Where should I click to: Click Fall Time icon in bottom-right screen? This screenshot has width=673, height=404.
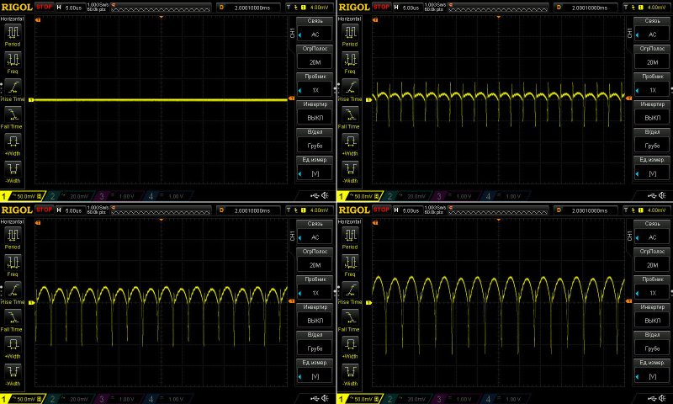(351, 316)
